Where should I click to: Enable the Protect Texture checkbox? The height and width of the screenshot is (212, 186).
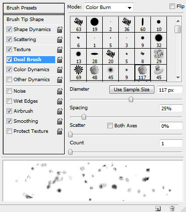pyautogui.click(x=9, y=131)
